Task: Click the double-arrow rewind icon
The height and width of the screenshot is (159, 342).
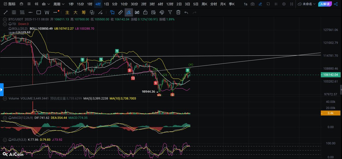Action: 36,4
